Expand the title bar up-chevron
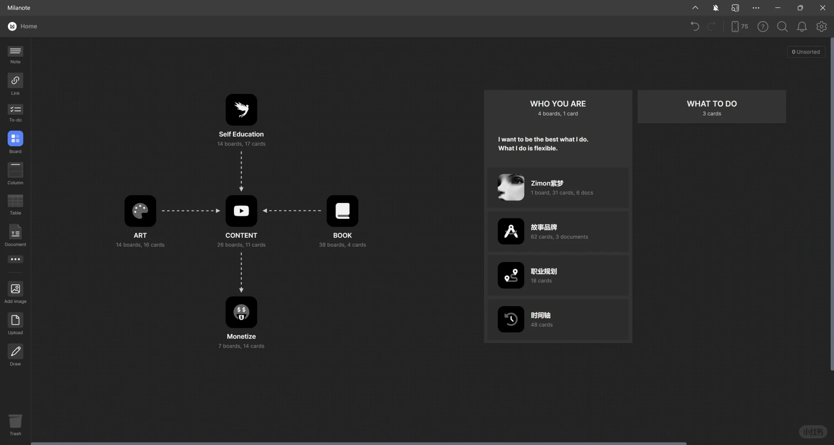The image size is (834, 445). click(695, 8)
